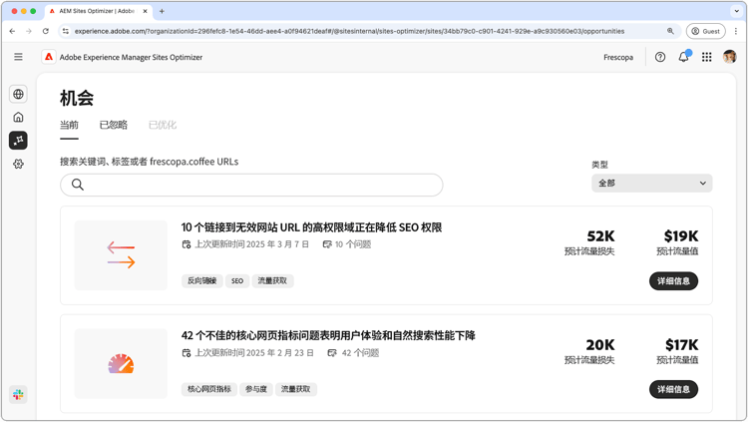Click the Guest profile button
748x422 pixels.
(705, 31)
